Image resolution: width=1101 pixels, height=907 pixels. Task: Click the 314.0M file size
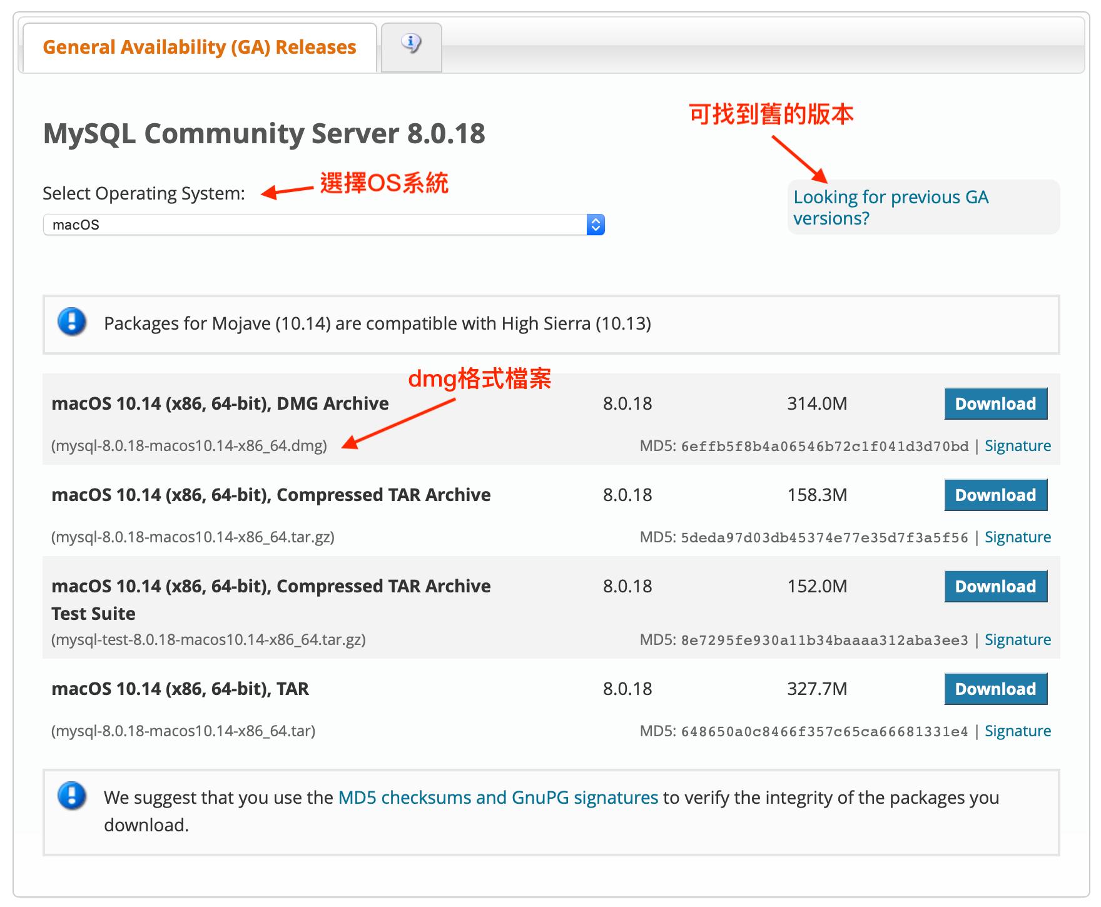[817, 403]
